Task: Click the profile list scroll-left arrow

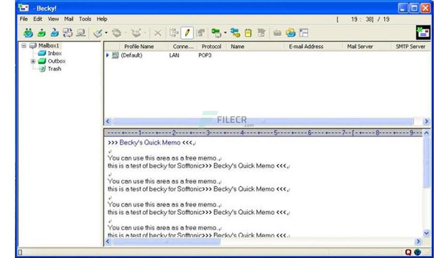Action: (108, 122)
